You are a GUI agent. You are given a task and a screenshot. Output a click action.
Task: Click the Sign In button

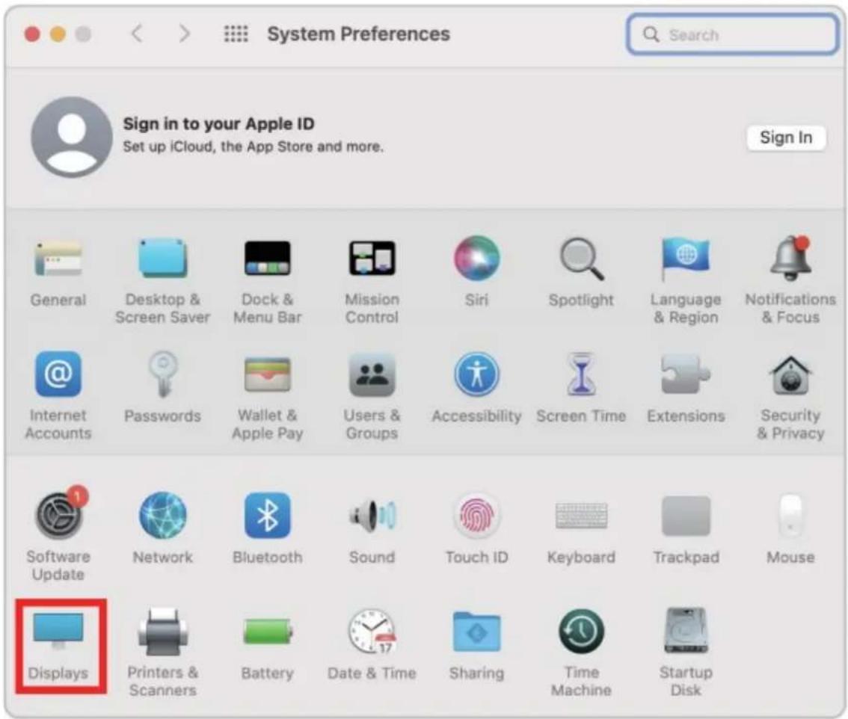click(786, 138)
